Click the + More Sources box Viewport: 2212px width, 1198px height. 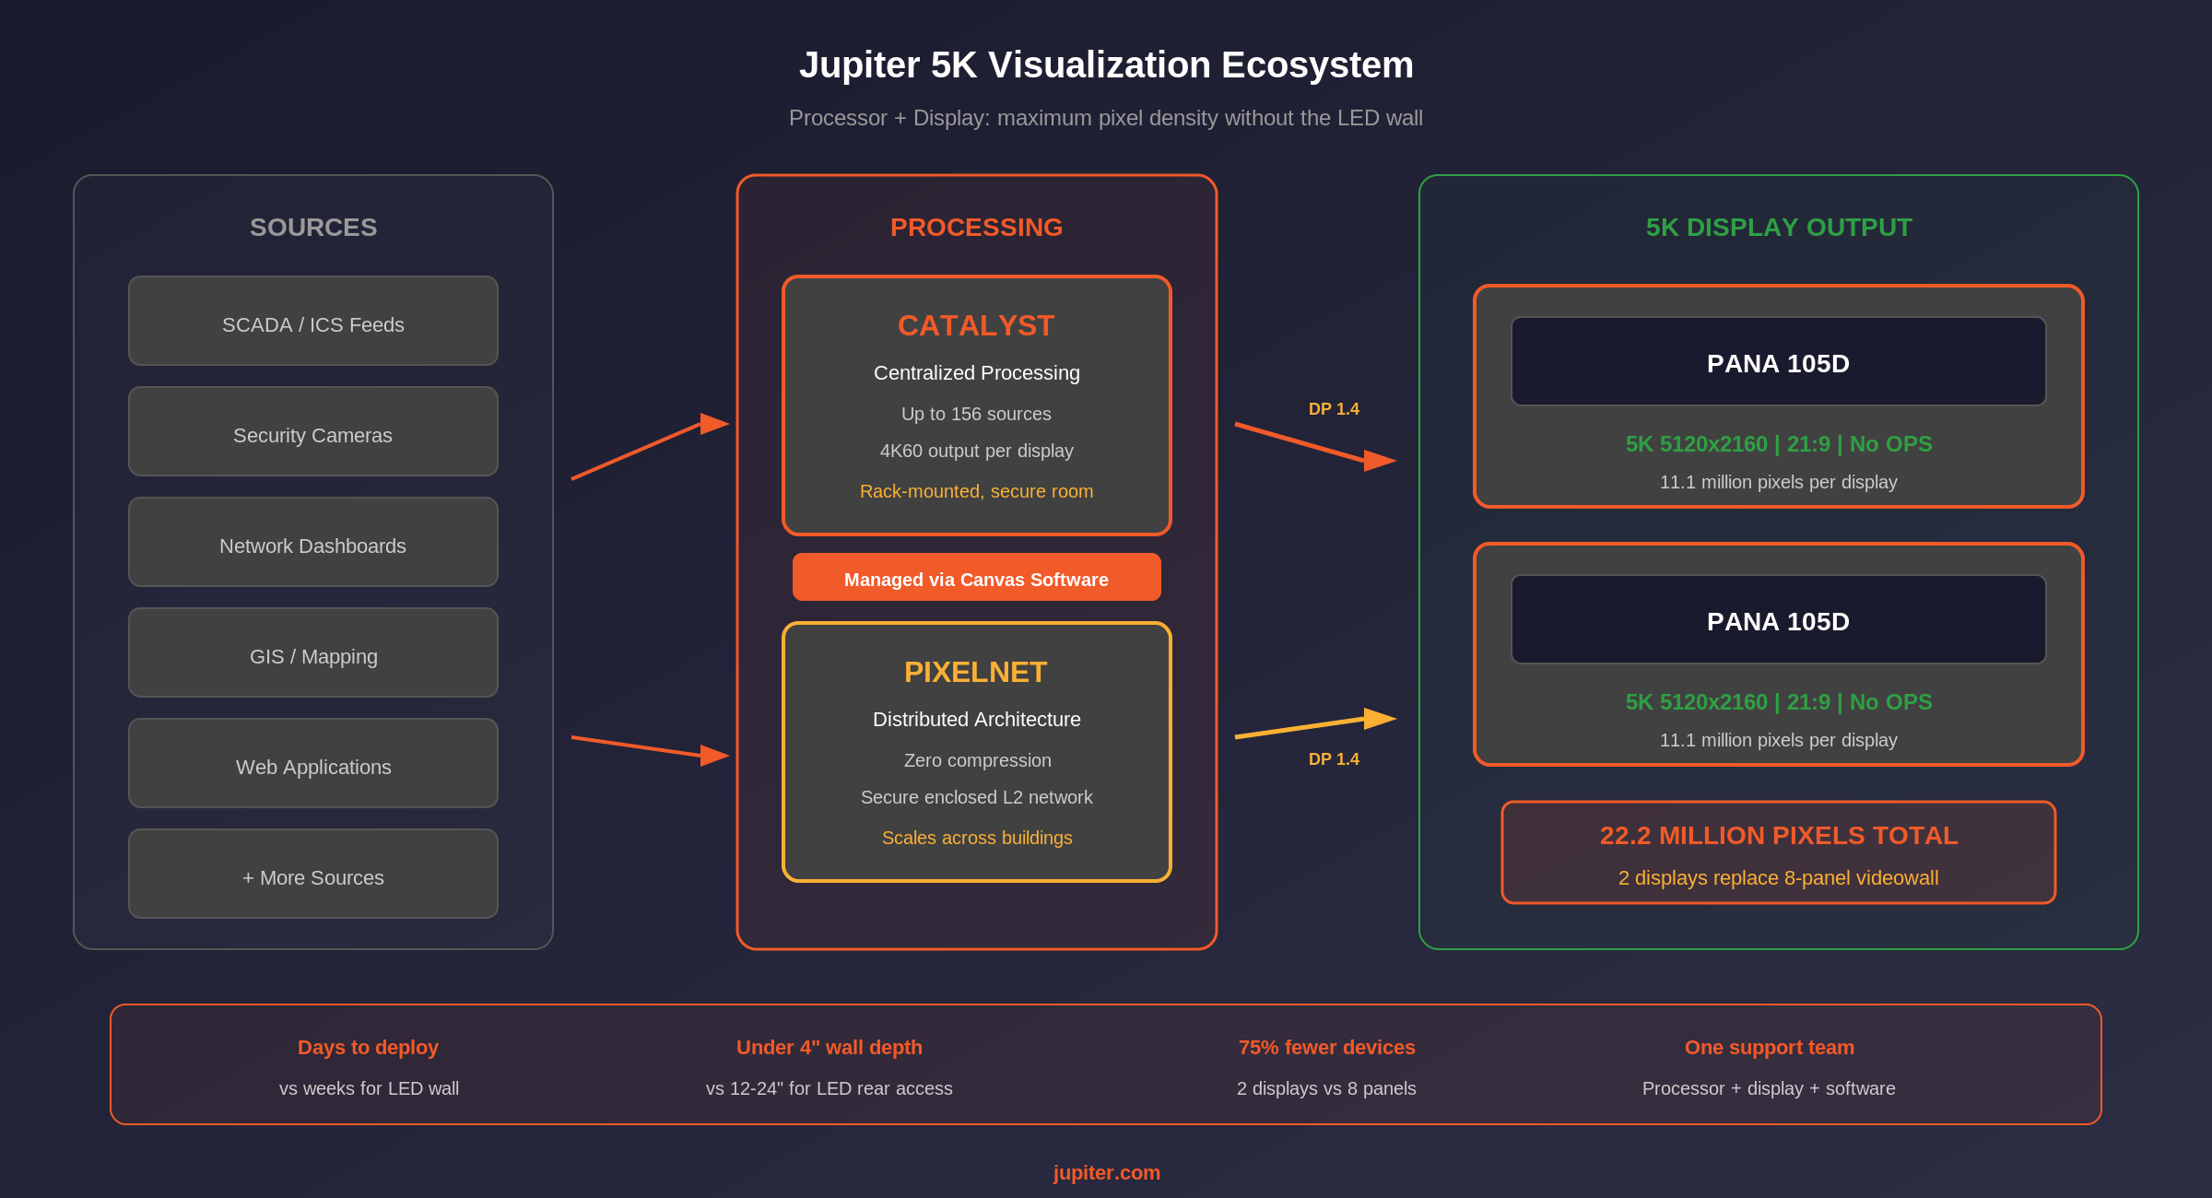(313, 874)
